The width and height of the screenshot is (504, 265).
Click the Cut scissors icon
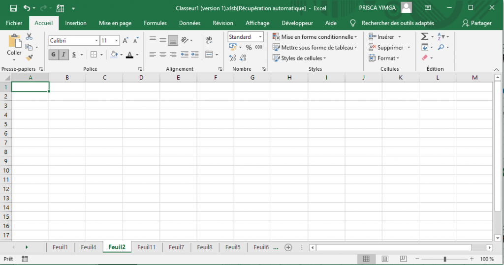click(29, 37)
